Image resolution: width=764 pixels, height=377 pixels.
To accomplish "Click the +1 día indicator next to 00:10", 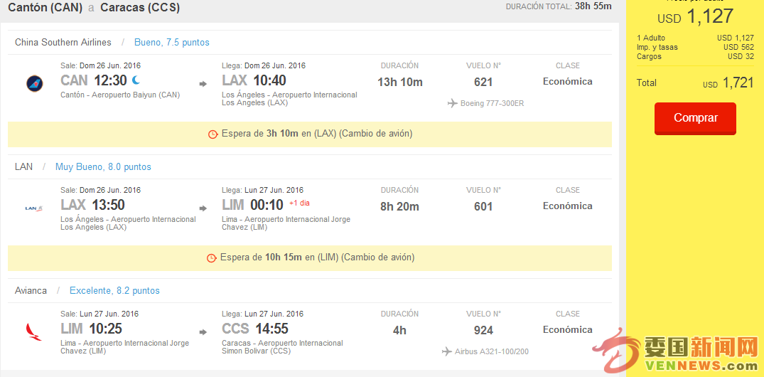I will [x=300, y=203].
